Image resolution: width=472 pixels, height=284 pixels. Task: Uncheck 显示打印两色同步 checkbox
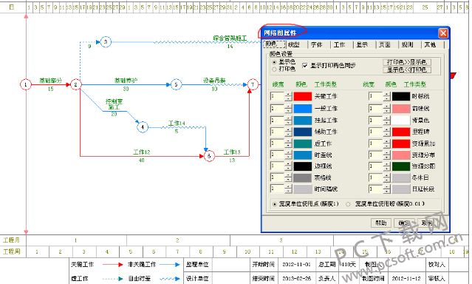pos(305,65)
